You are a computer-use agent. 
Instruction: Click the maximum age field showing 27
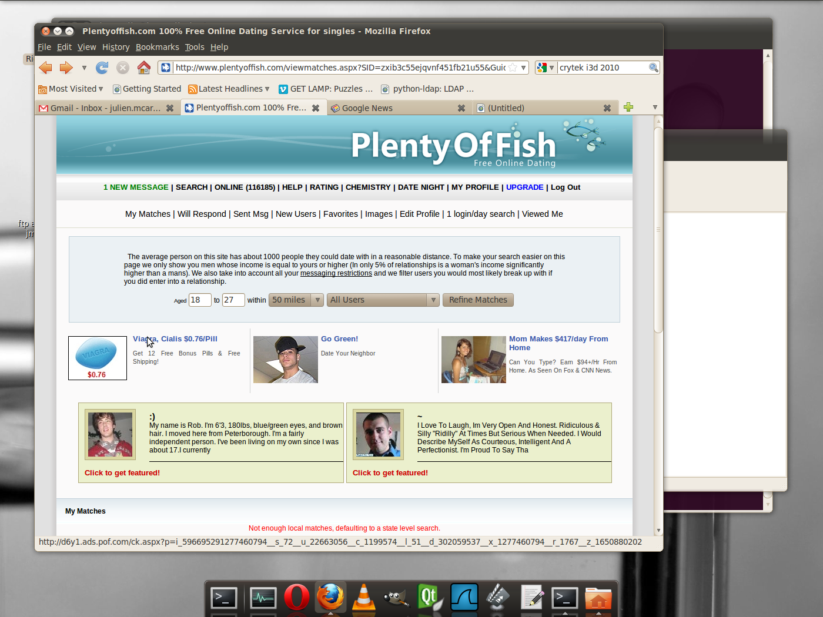click(233, 300)
